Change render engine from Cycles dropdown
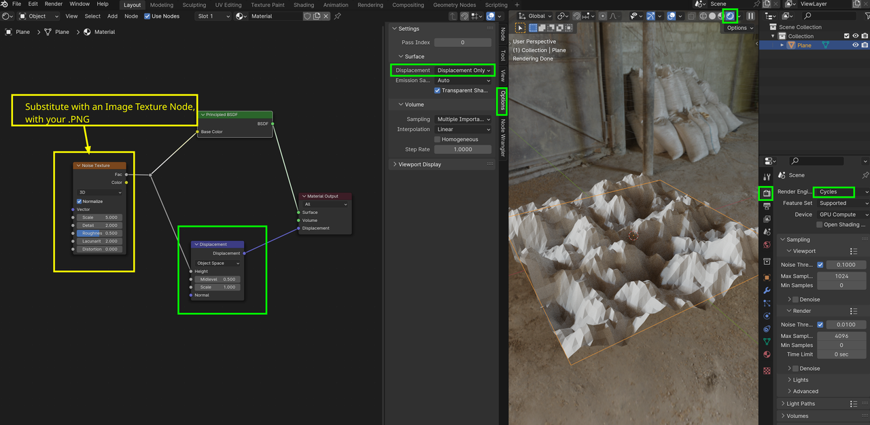Image resolution: width=870 pixels, height=425 pixels. (x=834, y=191)
